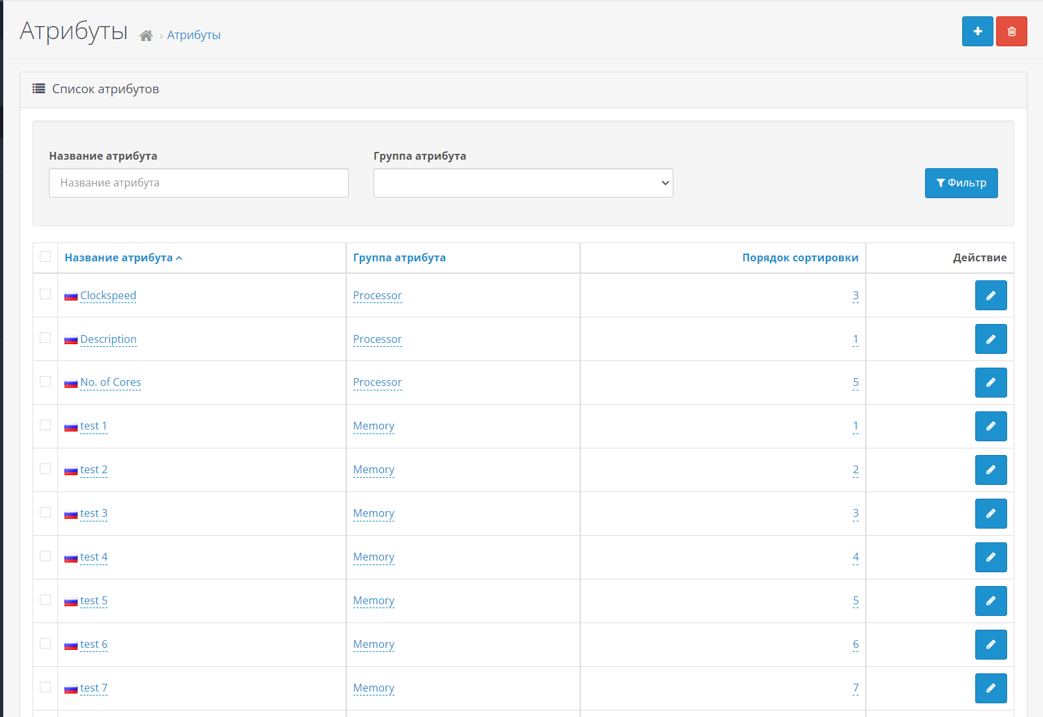Edit the test 5 attribute
The height and width of the screenshot is (717, 1043).
[991, 601]
